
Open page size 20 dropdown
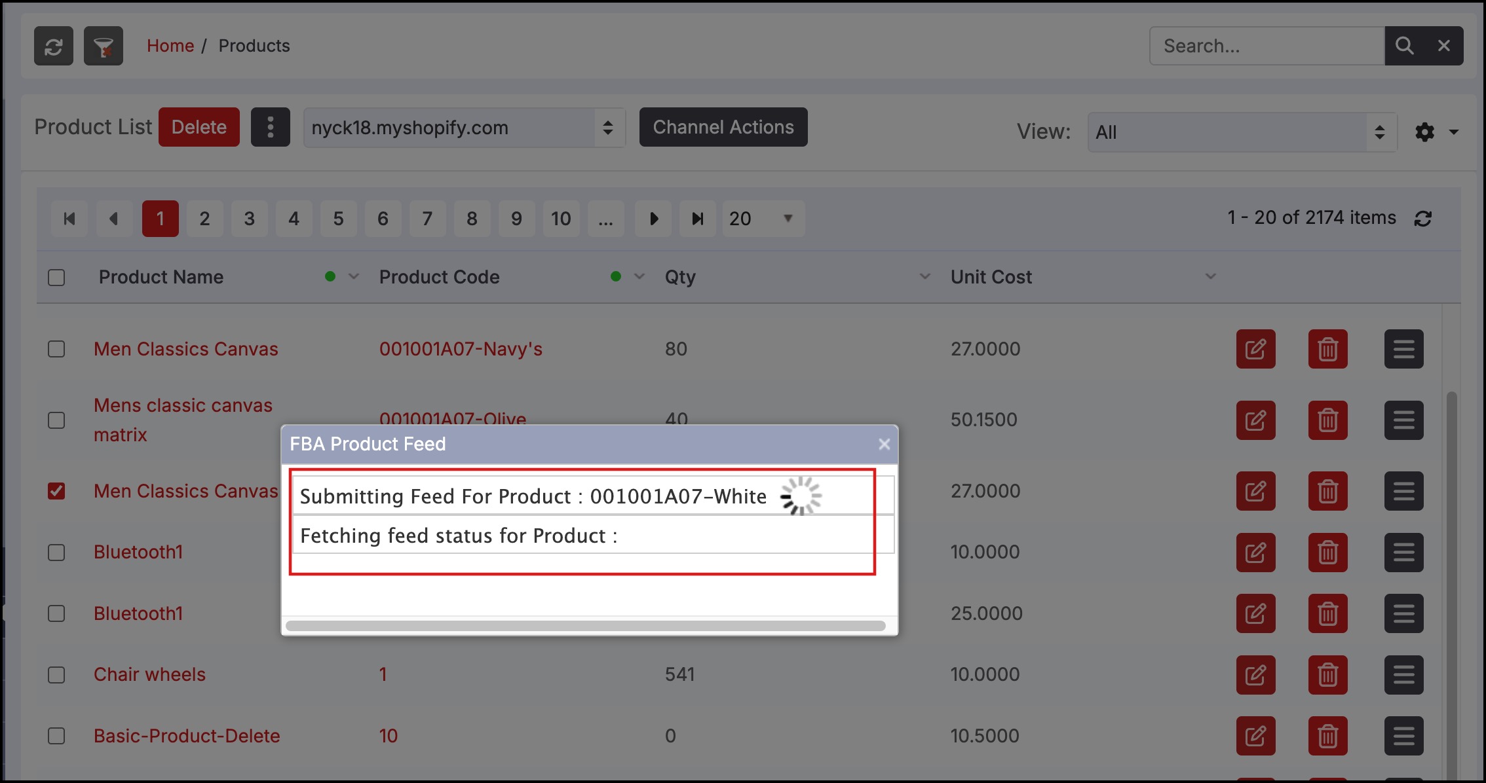point(763,219)
